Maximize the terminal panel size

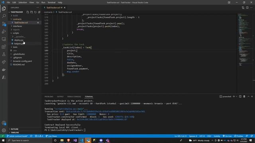click(248, 97)
